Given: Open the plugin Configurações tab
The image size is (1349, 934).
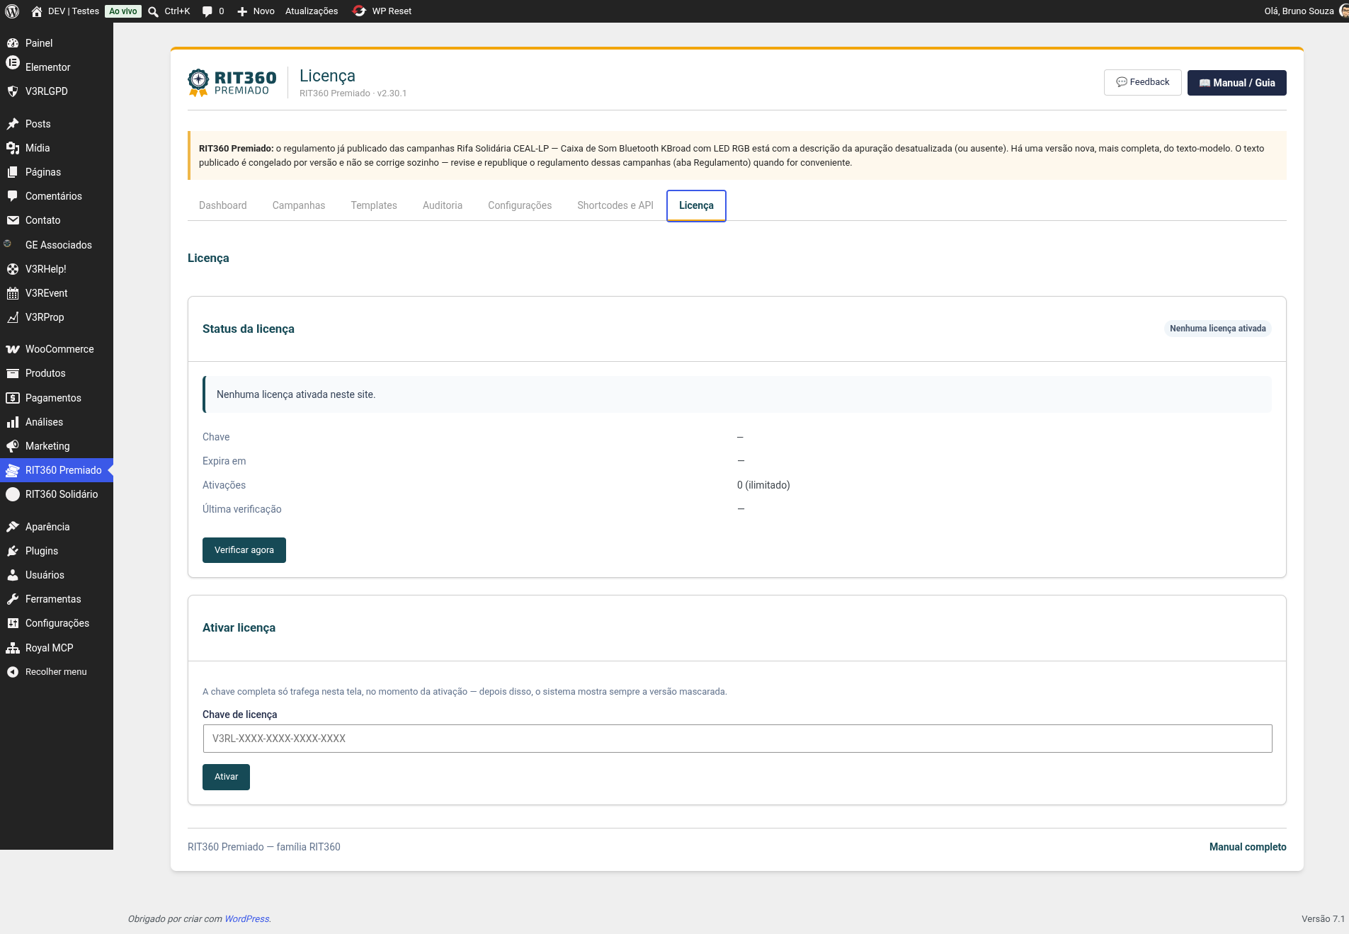Looking at the screenshot, I should tap(520, 205).
